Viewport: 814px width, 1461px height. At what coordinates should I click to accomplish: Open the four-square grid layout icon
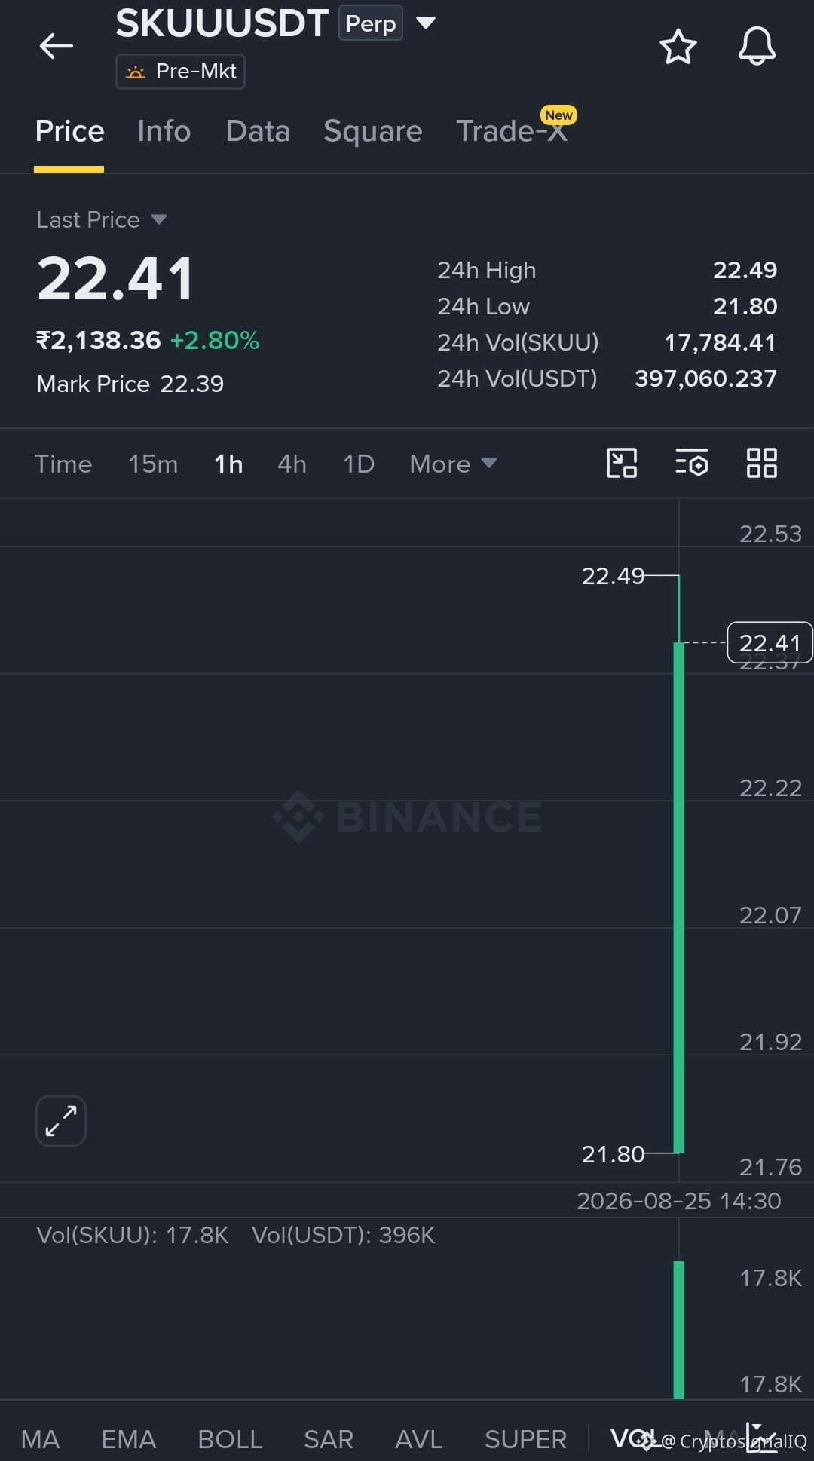point(761,463)
